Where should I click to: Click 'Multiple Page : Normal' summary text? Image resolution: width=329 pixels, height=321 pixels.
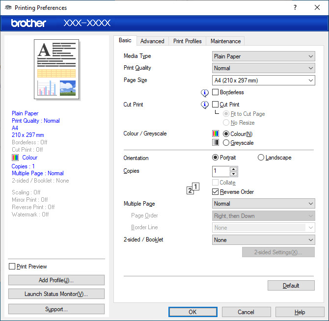[37, 173]
